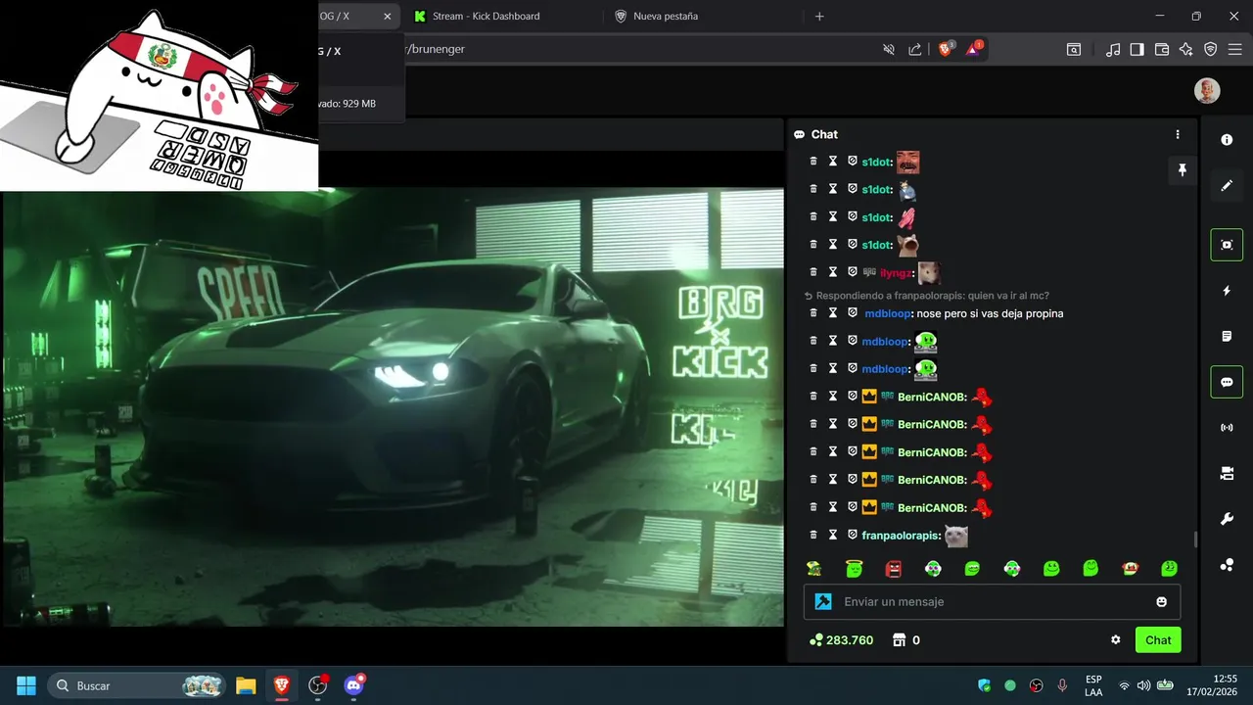Open the Brave hamburger main menu
1253x705 pixels.
click(x=1235, y=49)
